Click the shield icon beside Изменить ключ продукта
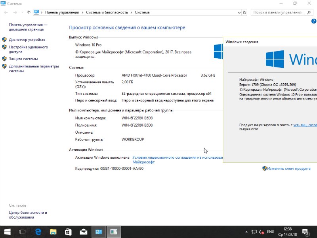The height and width of the screenshot is (238, 317). click(x=264, y=168)
